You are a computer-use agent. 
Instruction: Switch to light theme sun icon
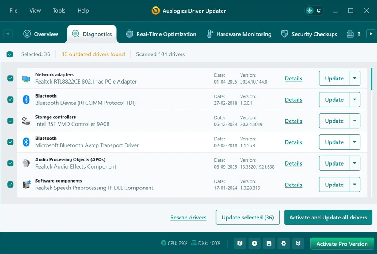click(x=309, y=11)
